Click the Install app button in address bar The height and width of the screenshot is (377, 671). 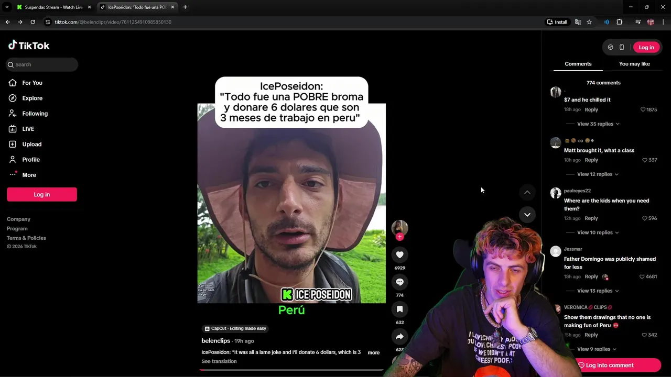tap(557, 22)
